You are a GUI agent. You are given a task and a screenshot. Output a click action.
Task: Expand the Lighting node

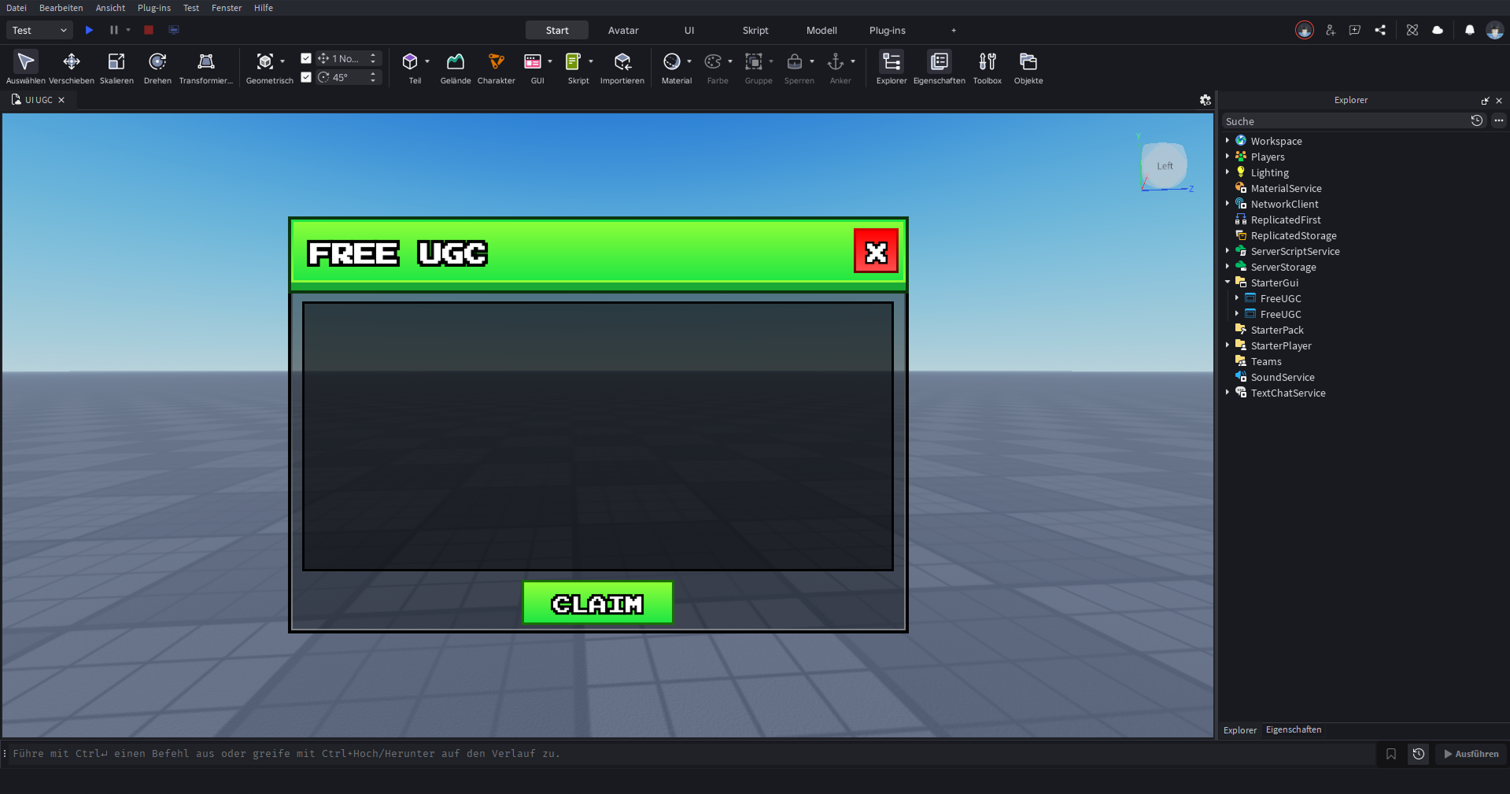[x=1228, y=172]
